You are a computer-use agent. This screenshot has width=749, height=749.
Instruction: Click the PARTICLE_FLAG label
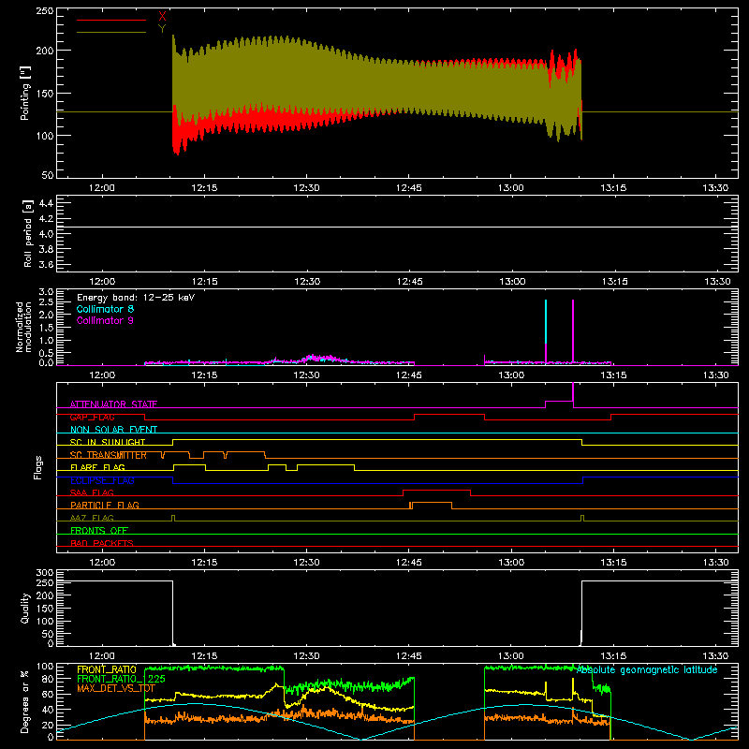[x=105, y=505]
